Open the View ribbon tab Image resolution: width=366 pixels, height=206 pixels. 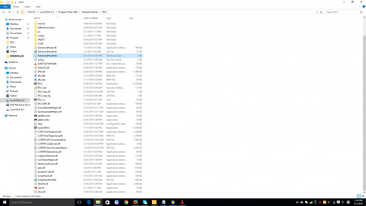tap(38, 7)
